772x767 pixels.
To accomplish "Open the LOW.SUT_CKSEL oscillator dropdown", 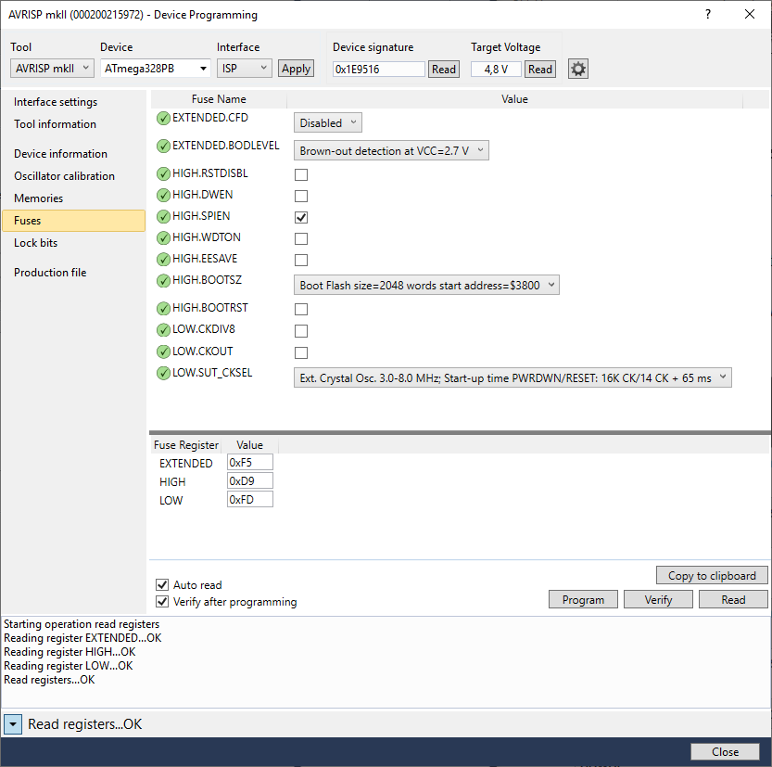I will click(x=513, y=377).
